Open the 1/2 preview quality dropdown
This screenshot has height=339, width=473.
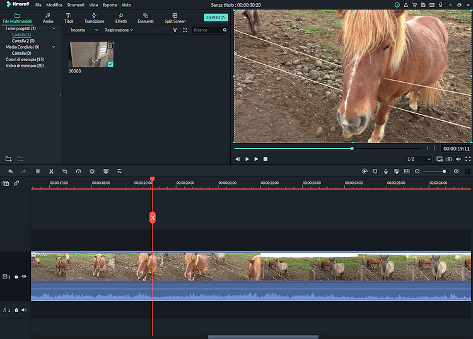tap(419, 159)
